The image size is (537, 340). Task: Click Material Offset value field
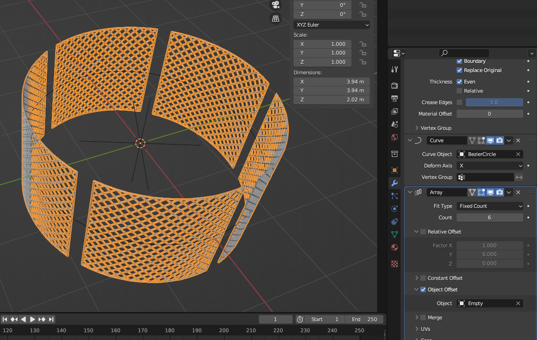click(490, 114)
